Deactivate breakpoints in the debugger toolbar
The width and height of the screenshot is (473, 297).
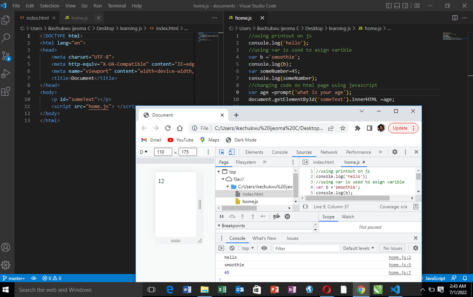click(x=277, y=216)
